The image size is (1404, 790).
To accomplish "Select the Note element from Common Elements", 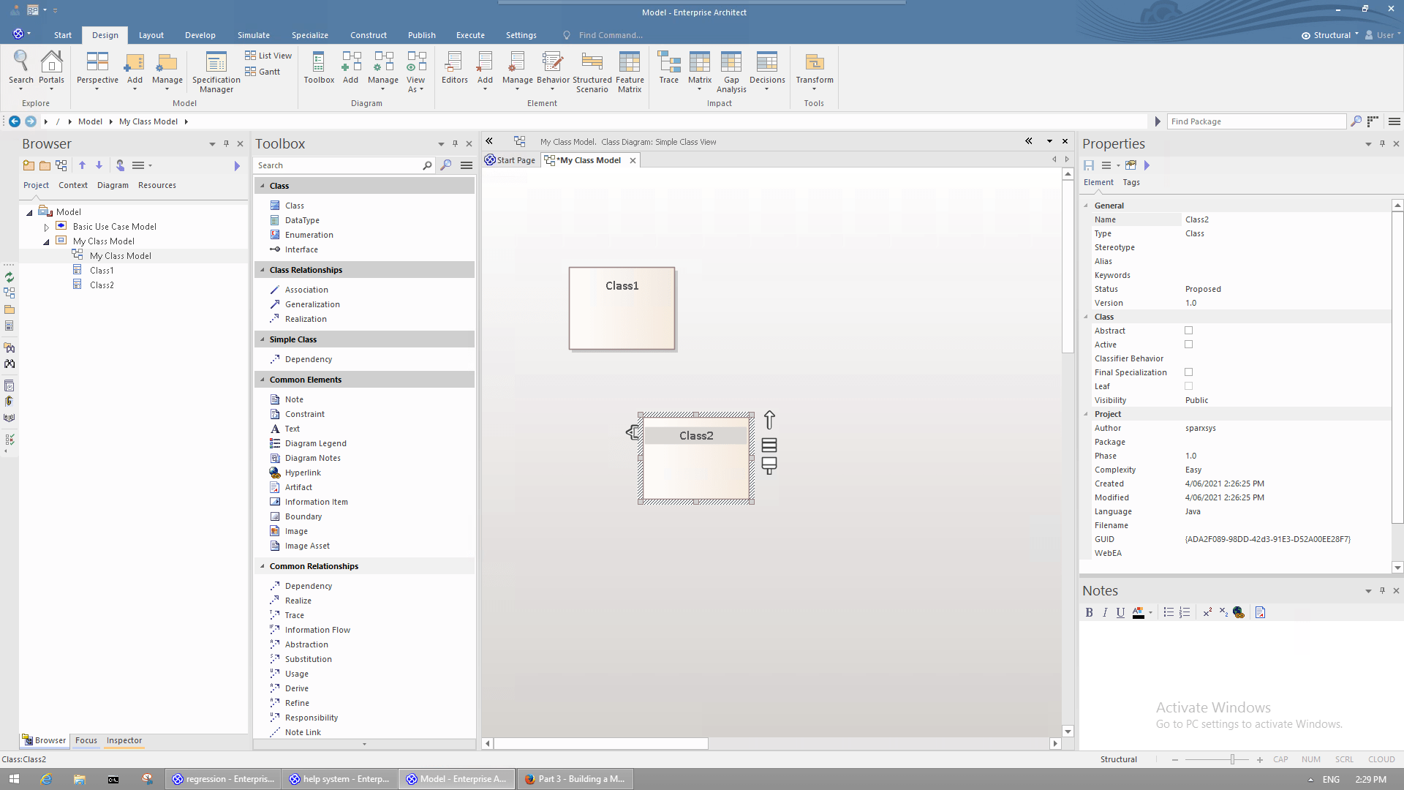I will click(293, 399).
